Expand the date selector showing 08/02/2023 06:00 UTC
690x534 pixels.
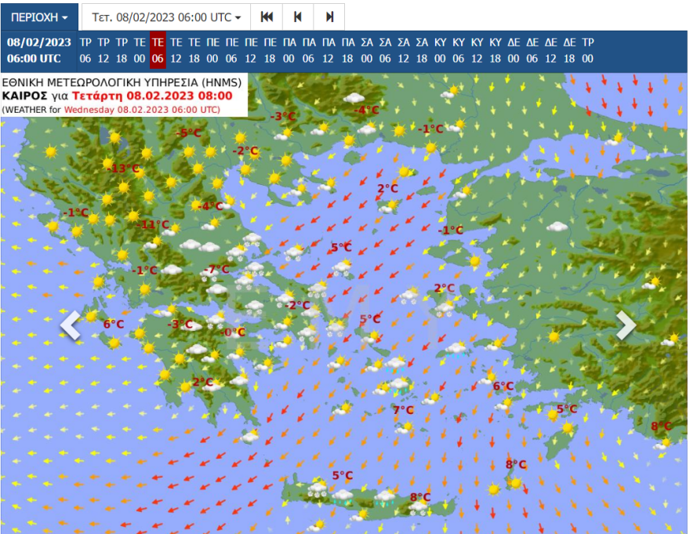pyautogui.click(x=165, y=16)
